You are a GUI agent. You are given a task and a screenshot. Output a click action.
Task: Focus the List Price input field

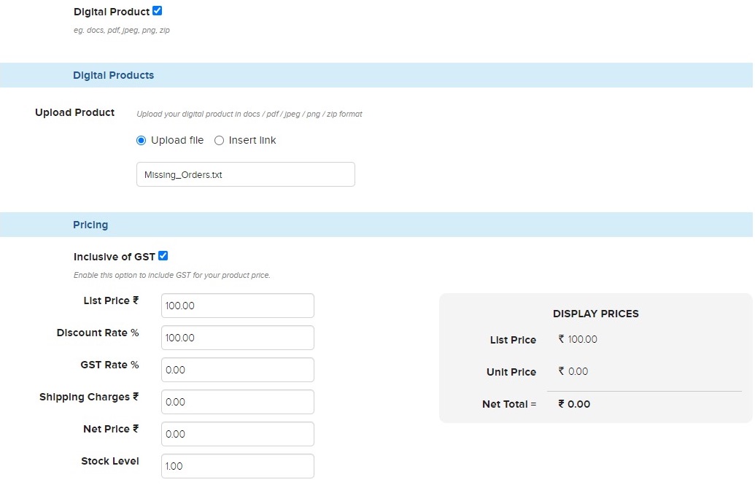click(237, 306)
